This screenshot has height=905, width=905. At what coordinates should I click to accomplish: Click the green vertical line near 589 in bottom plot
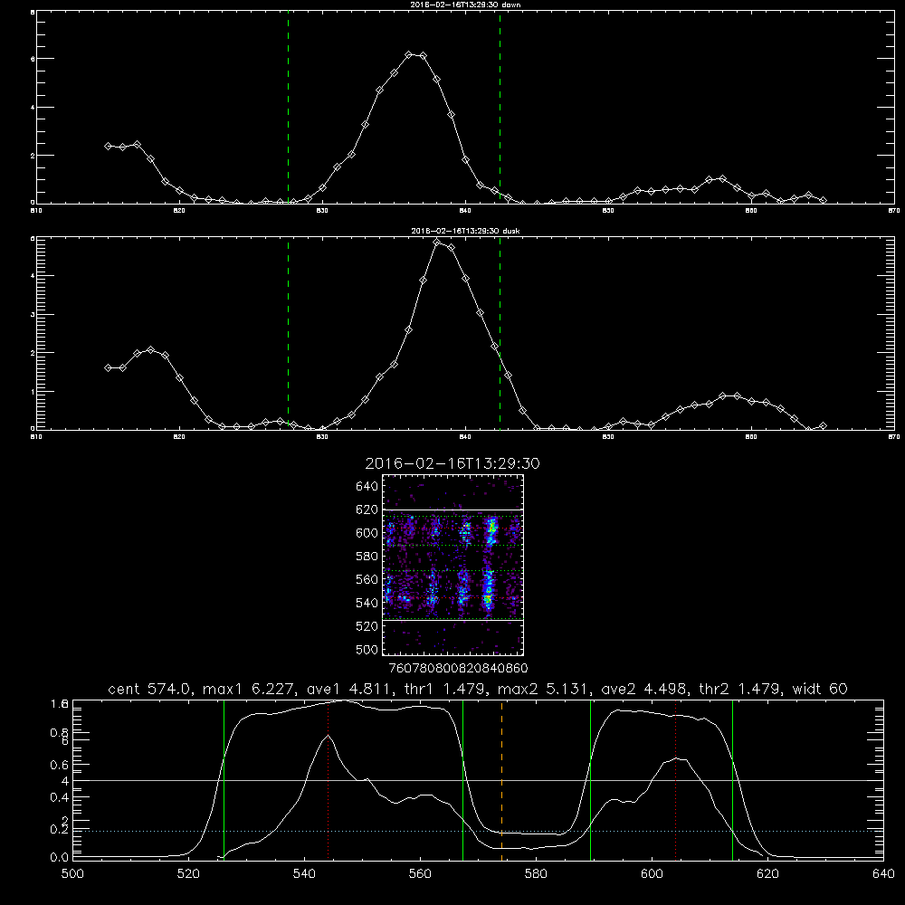pos(590,779)
